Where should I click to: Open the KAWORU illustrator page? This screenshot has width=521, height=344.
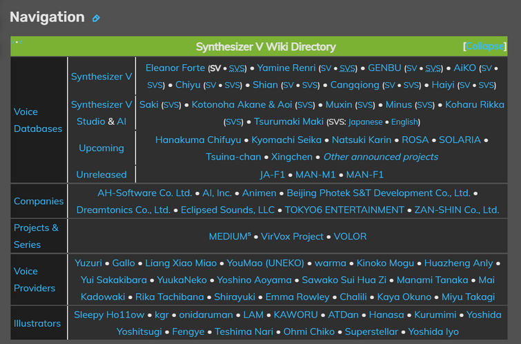(x=296, y=315)
